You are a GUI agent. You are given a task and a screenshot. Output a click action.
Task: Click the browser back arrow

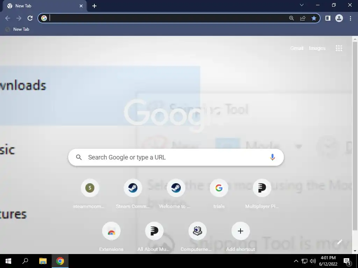point(7,18)
